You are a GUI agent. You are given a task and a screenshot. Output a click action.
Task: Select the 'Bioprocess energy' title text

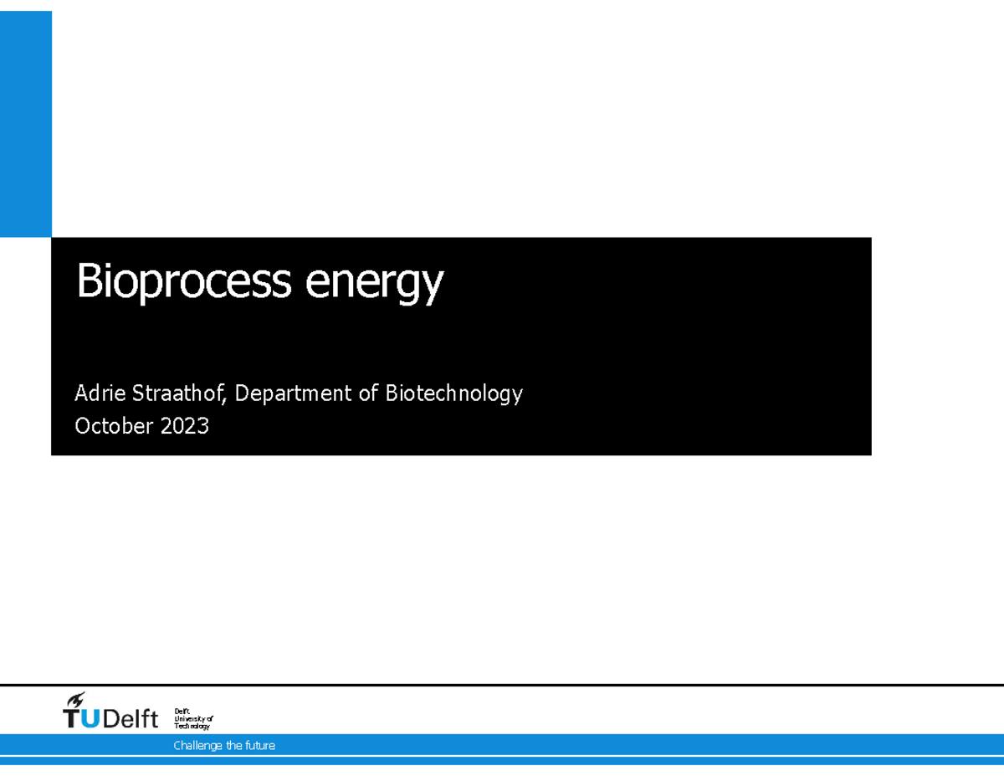[x=260, y=283]
